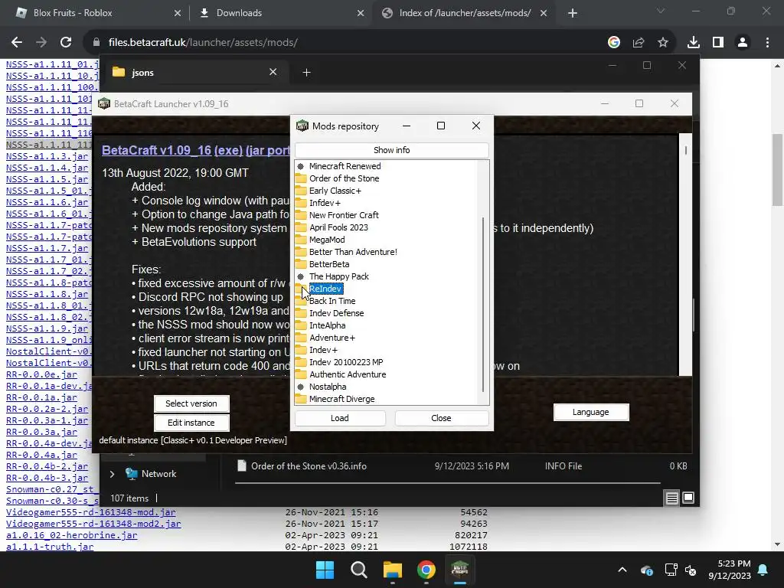784x588 pixels.
Task: Open a new Chrome tab
Action: (x=573, y=14)
